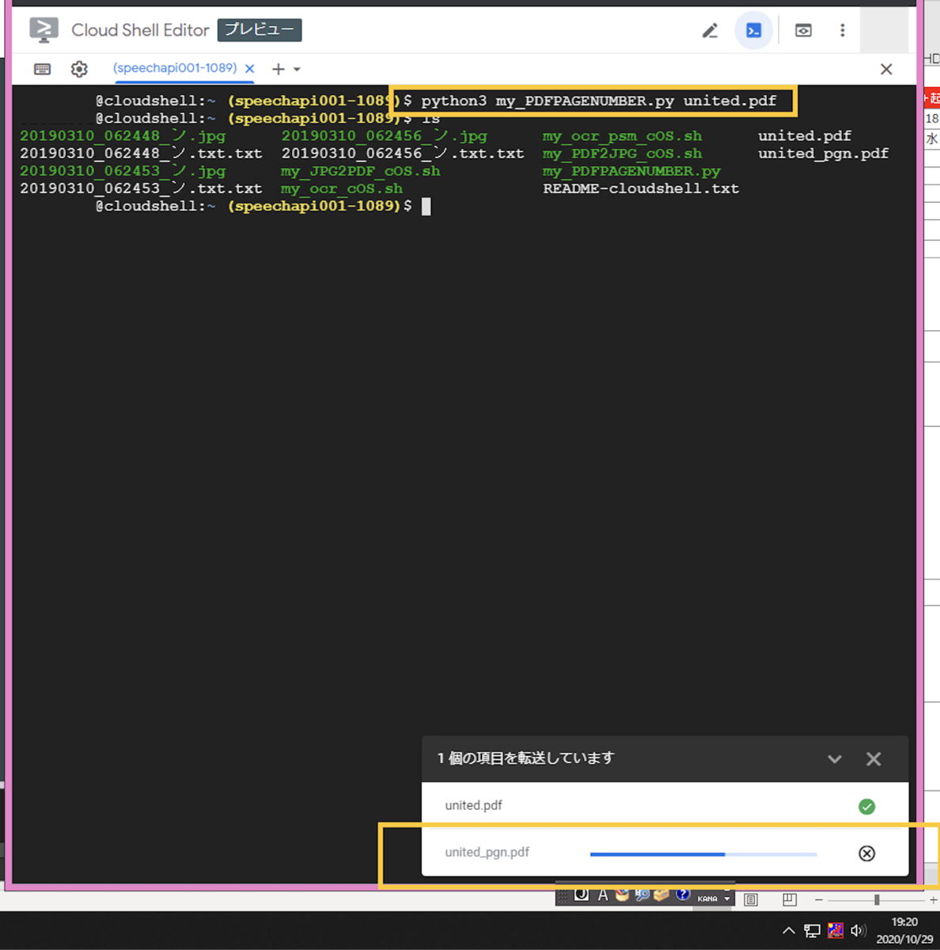Open a new terminal tab with the plus
The image size is (940, 950).
278,69
